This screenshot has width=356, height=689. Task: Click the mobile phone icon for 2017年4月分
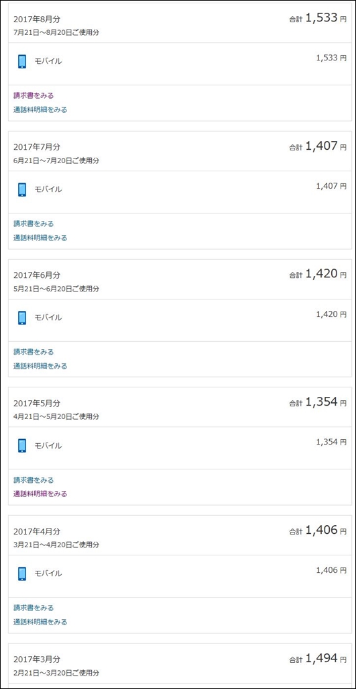coord(22,574)
